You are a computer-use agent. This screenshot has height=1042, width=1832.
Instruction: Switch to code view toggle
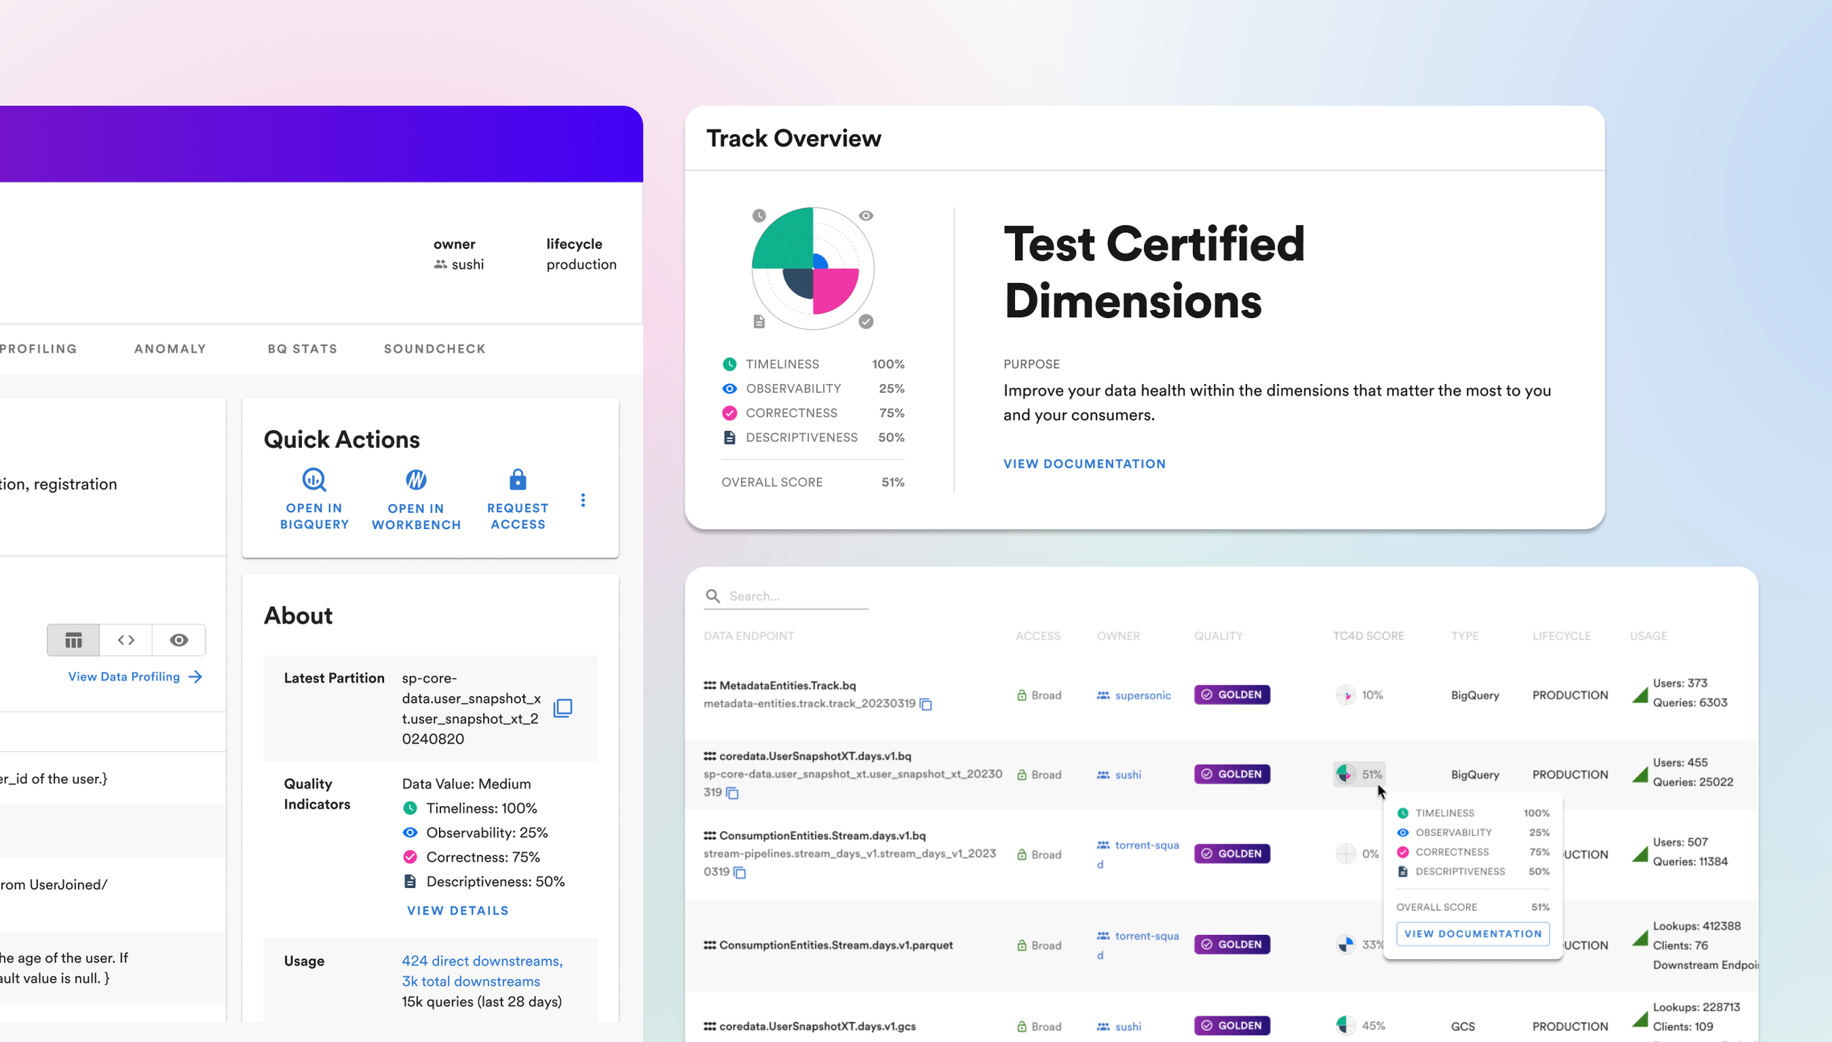[126, 640]
